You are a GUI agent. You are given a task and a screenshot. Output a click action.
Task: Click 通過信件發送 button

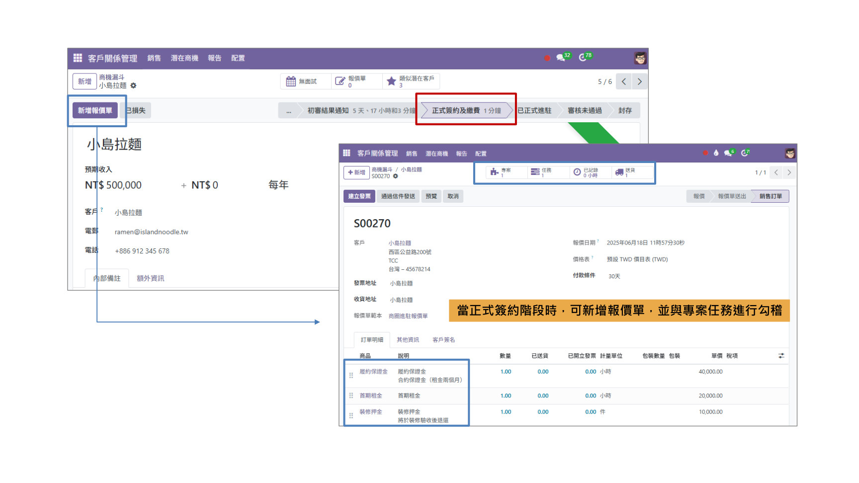[x=398, y=196]
